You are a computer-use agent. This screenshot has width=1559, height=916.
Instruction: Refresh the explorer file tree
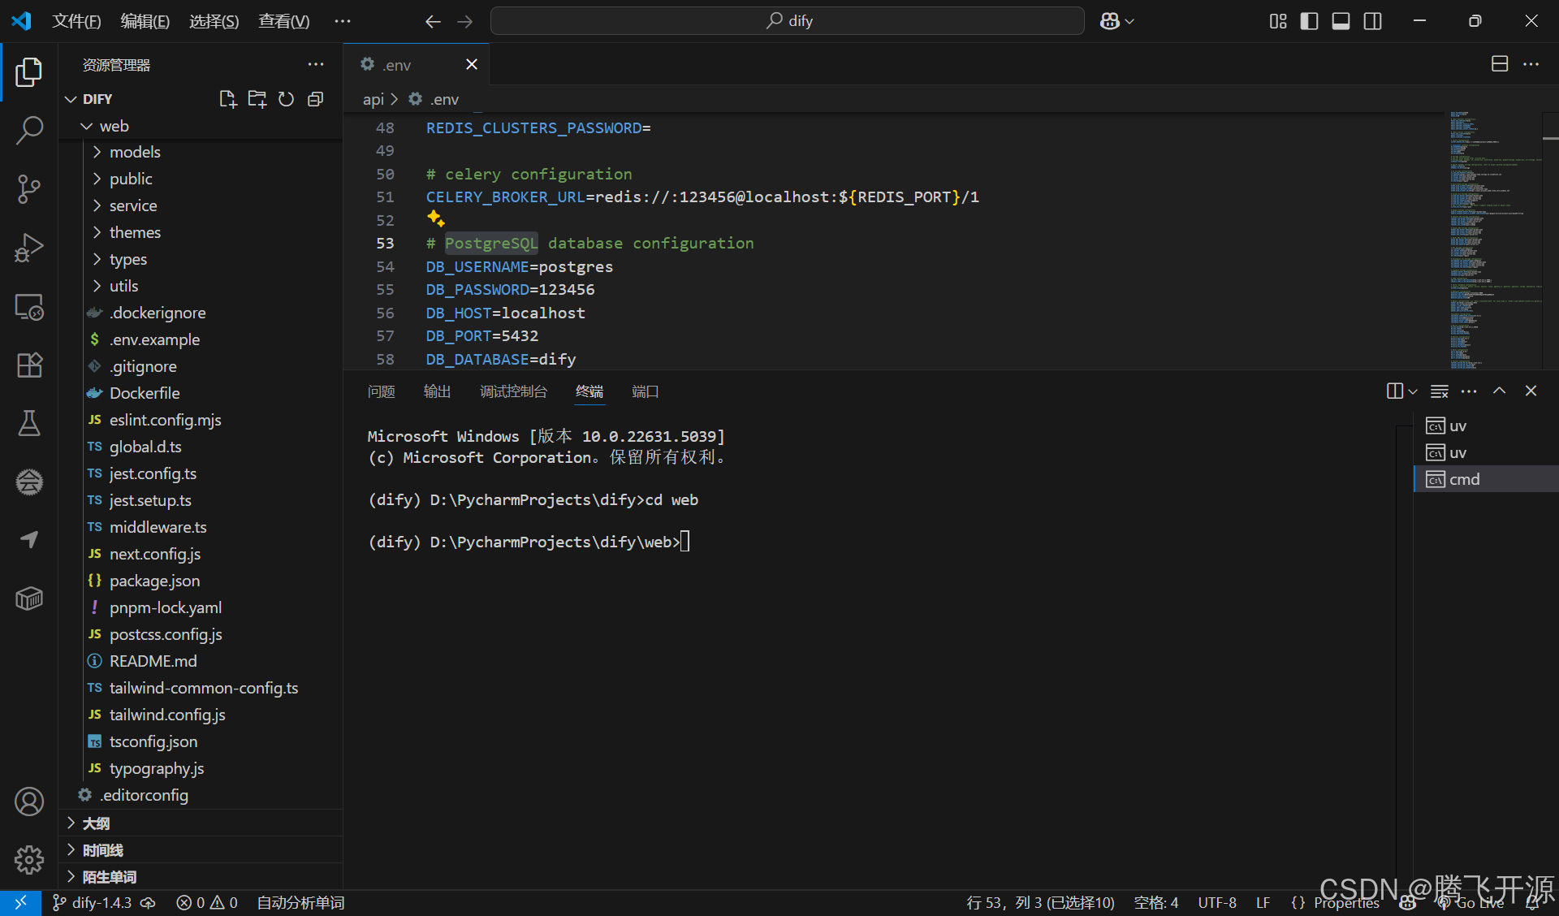coord(286,99)
